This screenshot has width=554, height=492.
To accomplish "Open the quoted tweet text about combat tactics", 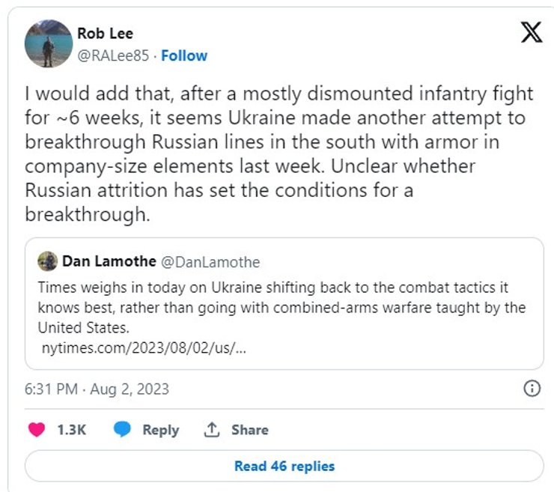I will point(281,307).
